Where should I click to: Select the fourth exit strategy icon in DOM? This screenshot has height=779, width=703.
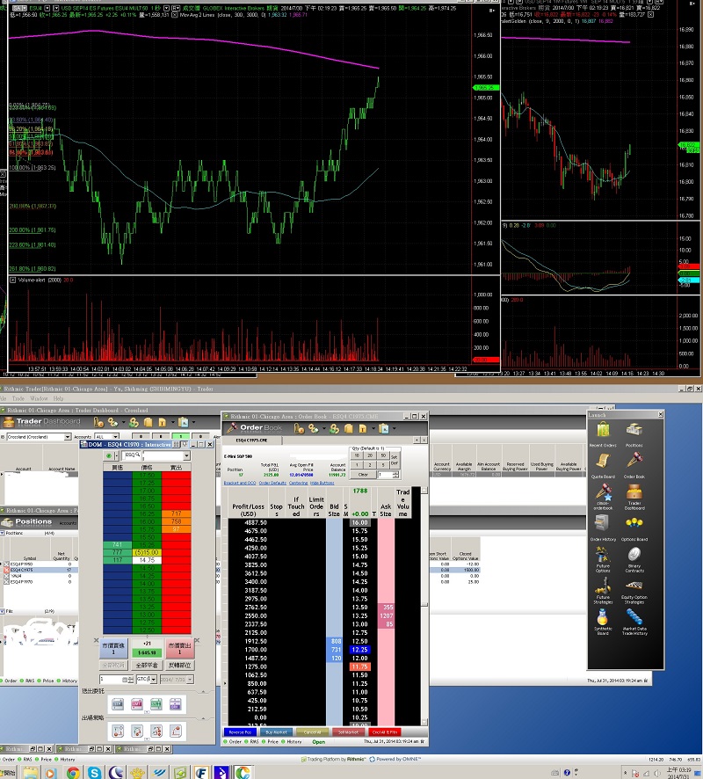176,731
